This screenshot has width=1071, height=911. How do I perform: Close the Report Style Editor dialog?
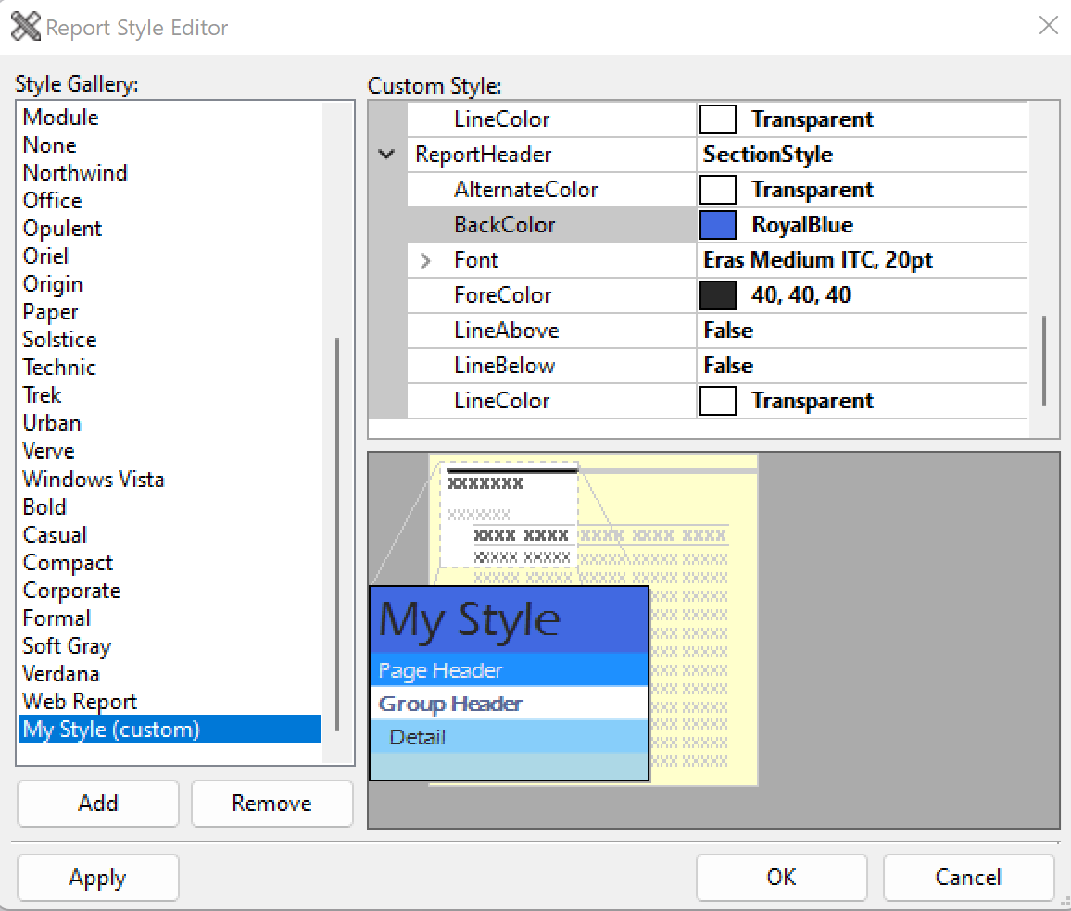point(1048,26)
